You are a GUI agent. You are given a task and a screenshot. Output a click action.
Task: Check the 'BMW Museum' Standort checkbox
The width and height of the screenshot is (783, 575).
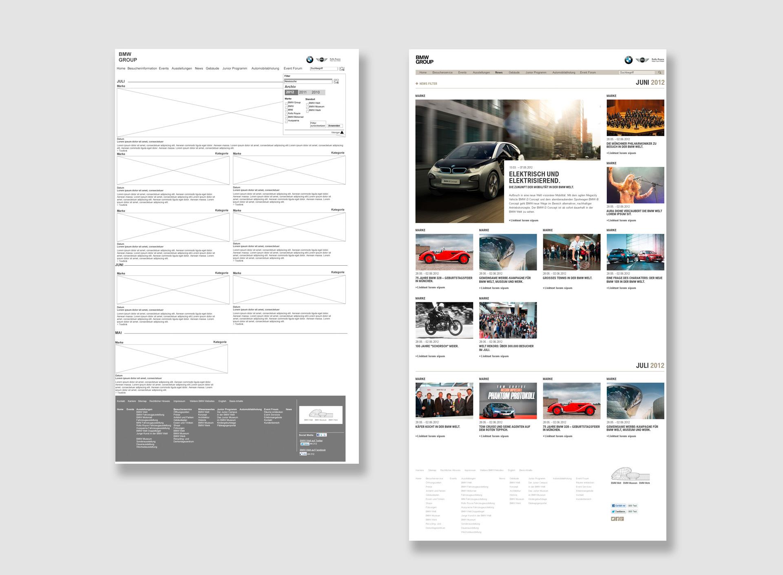click(307, 107)
